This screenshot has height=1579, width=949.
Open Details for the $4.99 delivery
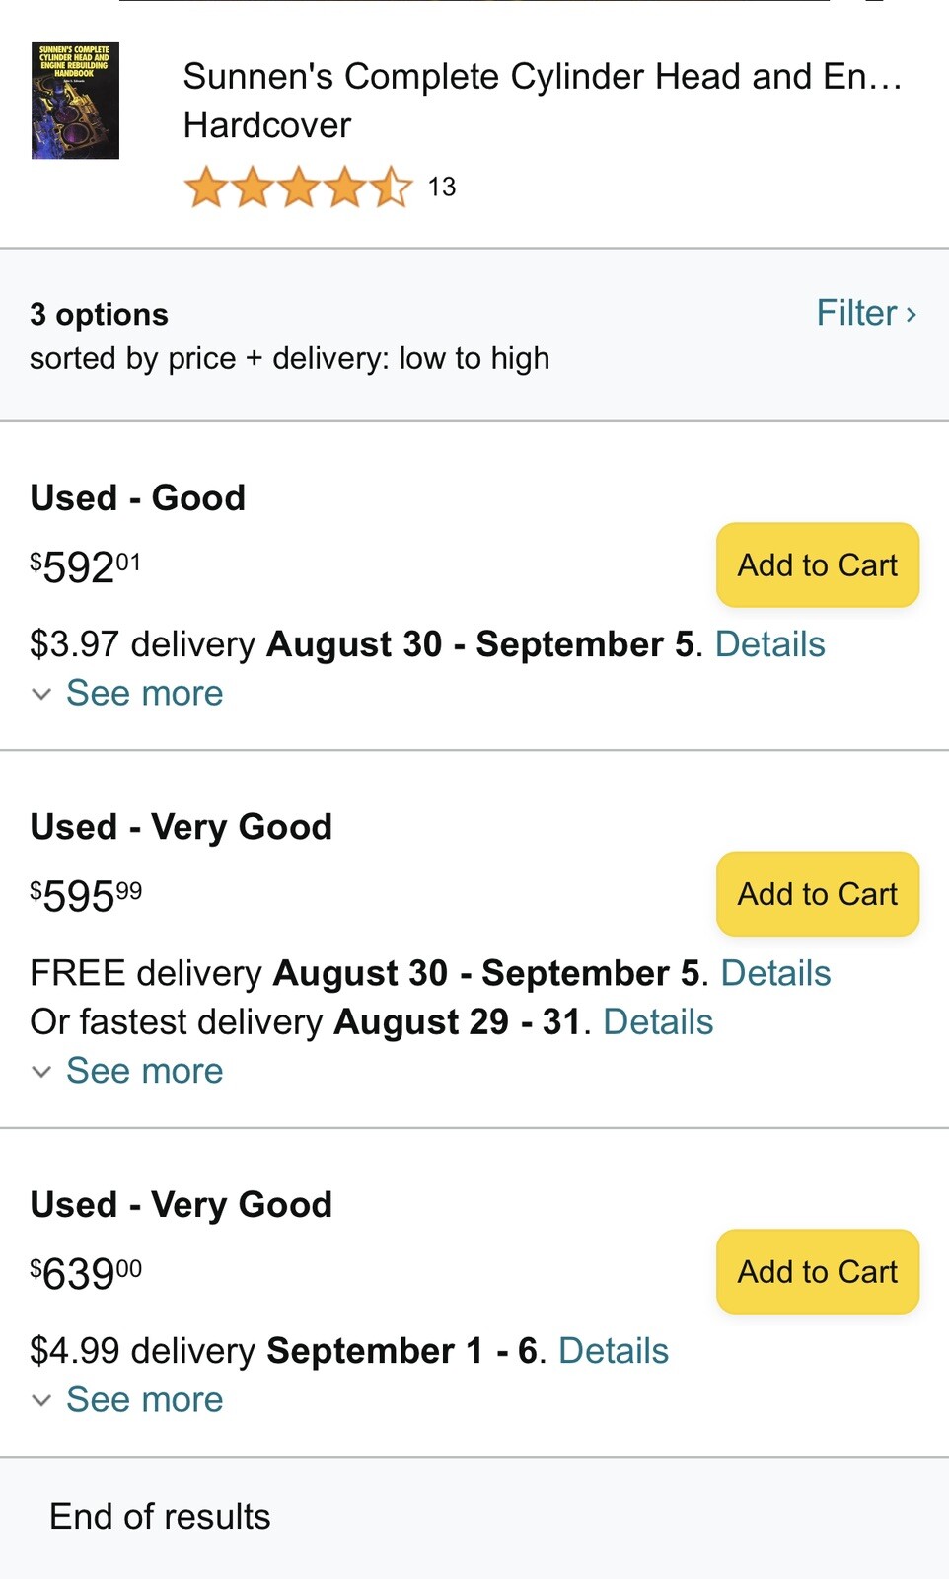click(614, 1351)
